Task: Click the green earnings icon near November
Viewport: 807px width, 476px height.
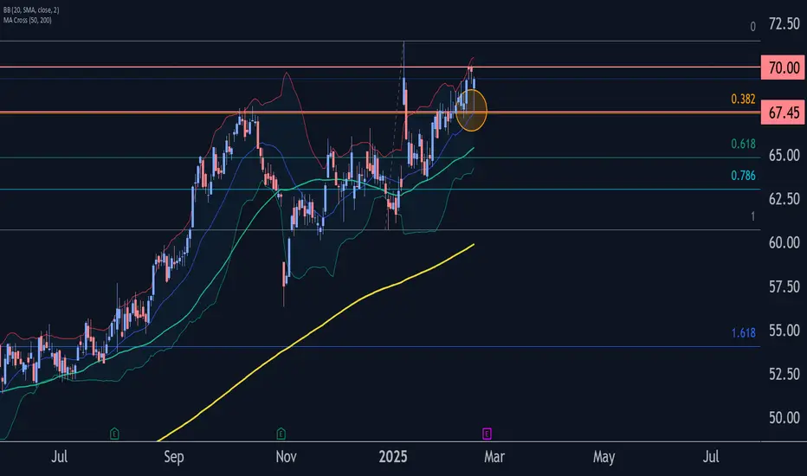Action: 281,434
